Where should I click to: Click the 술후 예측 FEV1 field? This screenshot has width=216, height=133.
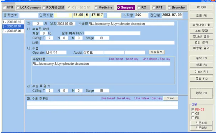click(112, 33)
